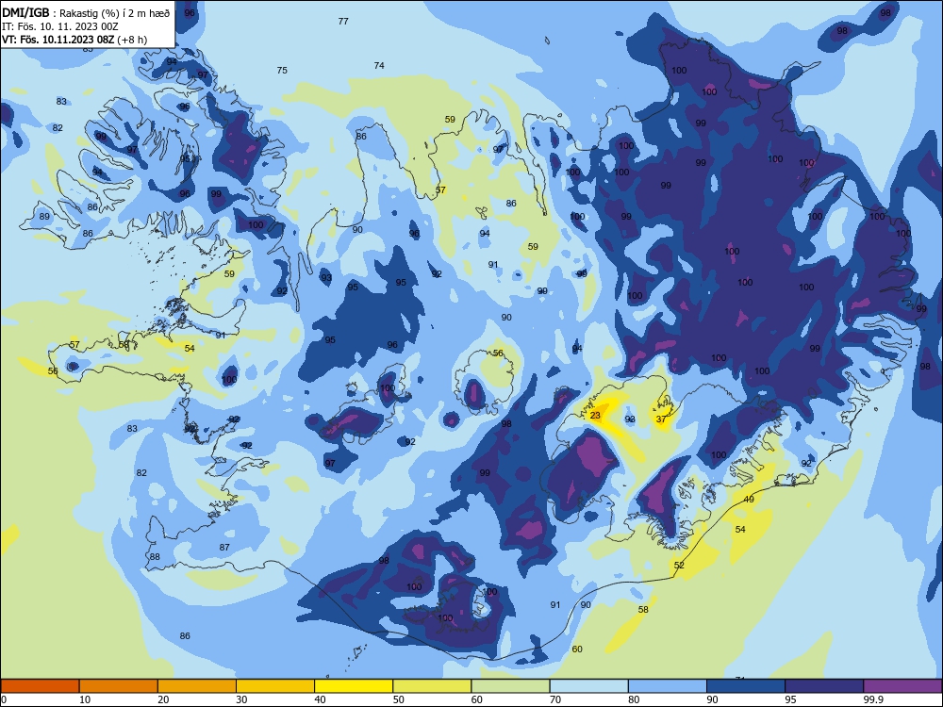Click the humidity value 37 on the map
Image resolution: width=943 pixels, height=707 pixels.
(x=661, y=419)
